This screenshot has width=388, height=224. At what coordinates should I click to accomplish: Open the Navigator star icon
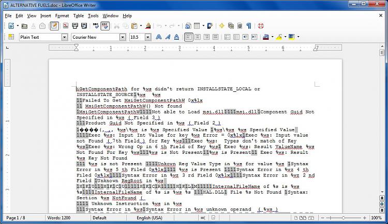point(222,26)
